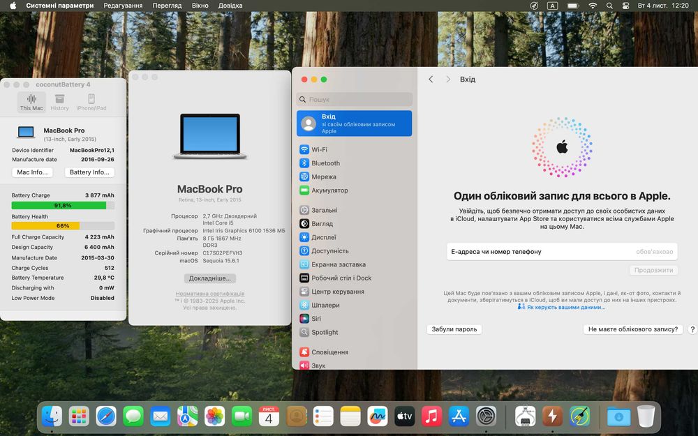Open Maps app in the Dock
This screenshot has height=436, width=698.
click(187, 416)
